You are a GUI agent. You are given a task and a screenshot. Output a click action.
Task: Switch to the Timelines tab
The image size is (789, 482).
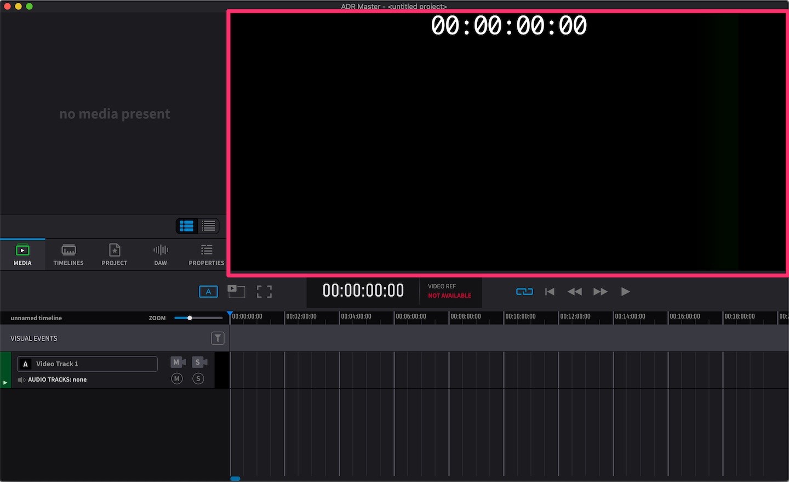click(68, 255)
